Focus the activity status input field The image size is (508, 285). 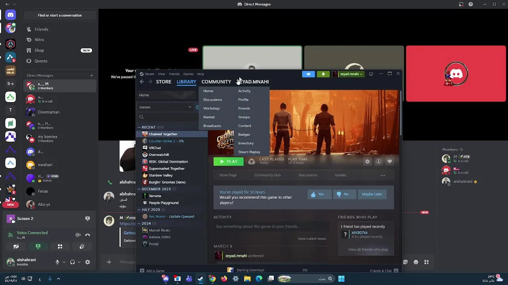[271, 226]
